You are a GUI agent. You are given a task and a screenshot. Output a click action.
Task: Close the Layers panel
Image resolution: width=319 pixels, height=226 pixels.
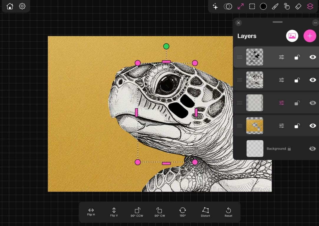click(239, 23)
